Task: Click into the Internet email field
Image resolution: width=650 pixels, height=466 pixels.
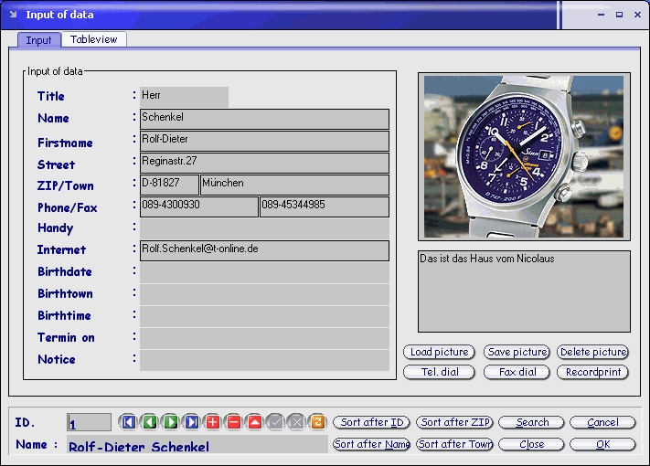Action: pos(264,250)
